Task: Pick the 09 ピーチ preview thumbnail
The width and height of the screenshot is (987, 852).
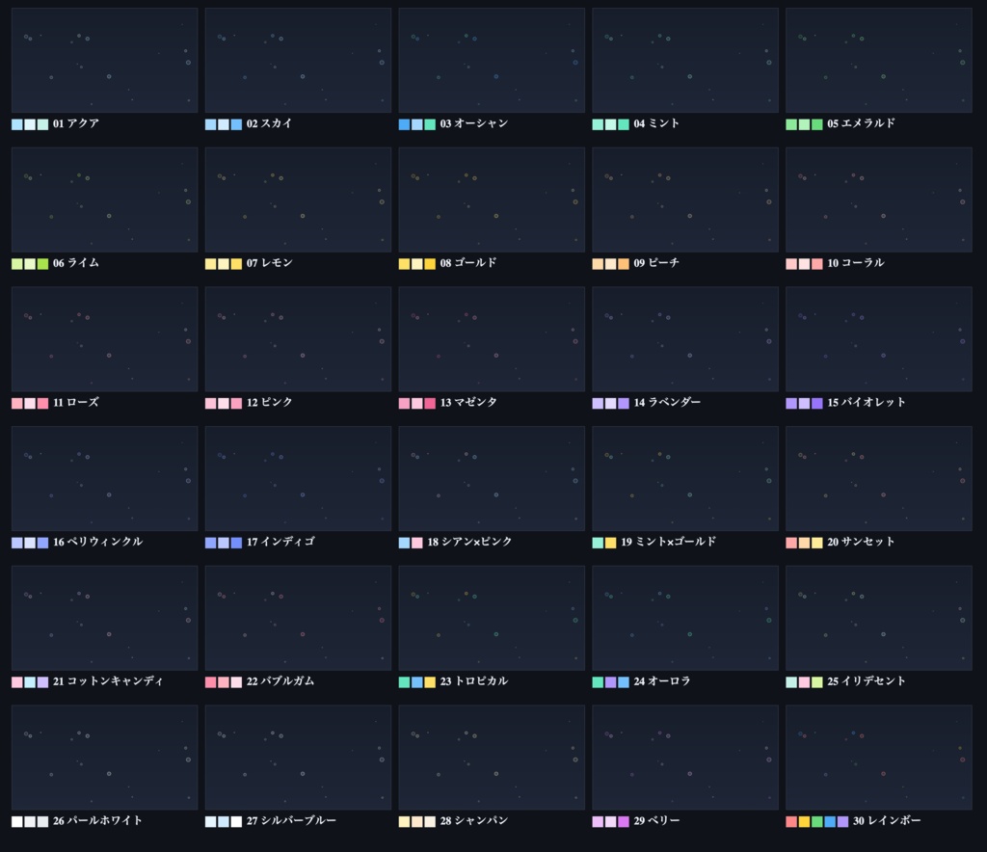Action: pyautogui.click(x=685, y=200)
